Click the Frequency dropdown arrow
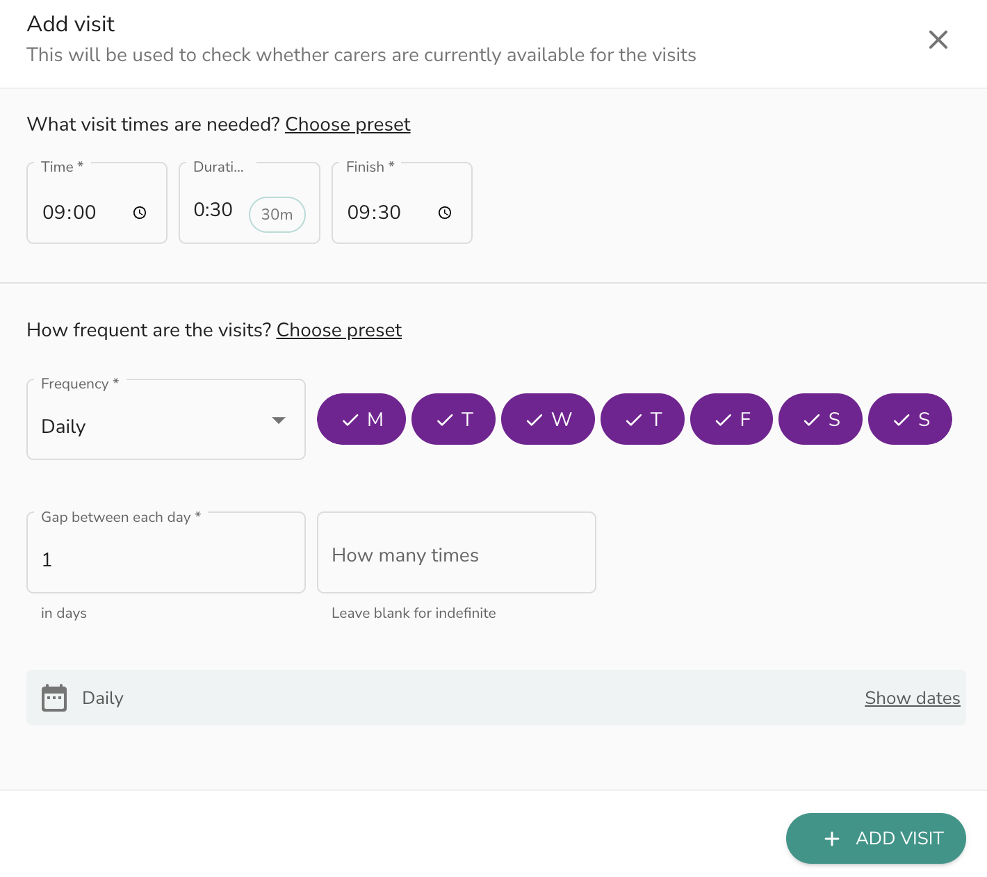Image resolution: width=987 pixels, height=877 pixels. click(279, 420)
